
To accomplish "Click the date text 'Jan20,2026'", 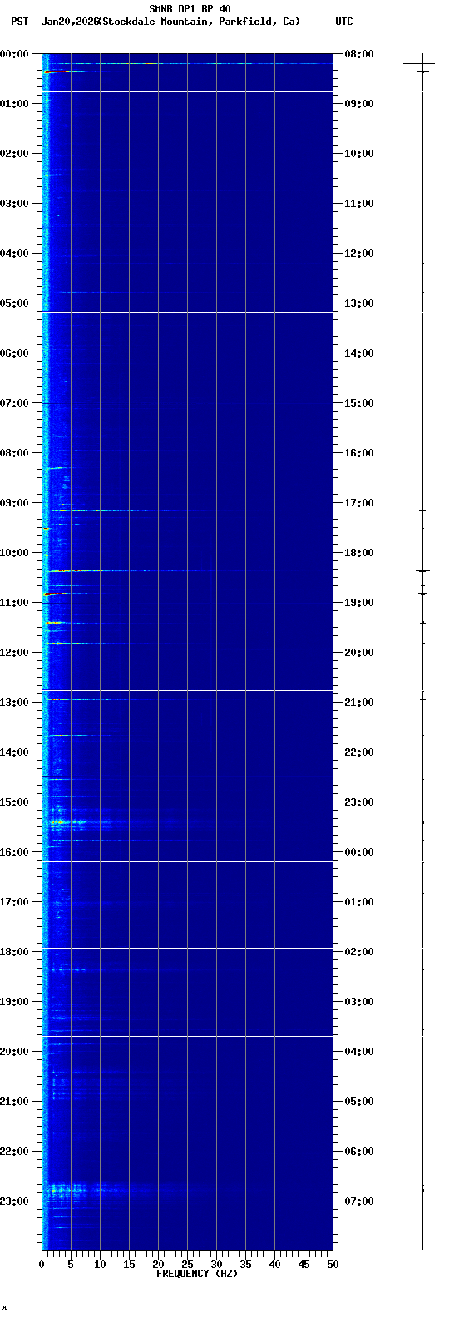I will (69, 22).
